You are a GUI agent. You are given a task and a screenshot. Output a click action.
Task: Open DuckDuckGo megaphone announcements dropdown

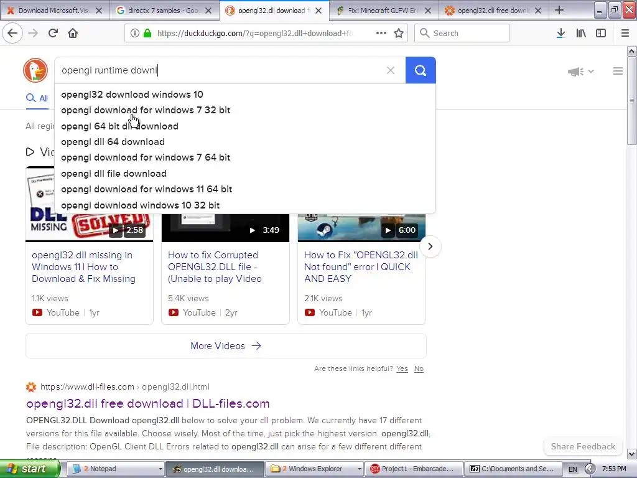[x=580, y=72]
